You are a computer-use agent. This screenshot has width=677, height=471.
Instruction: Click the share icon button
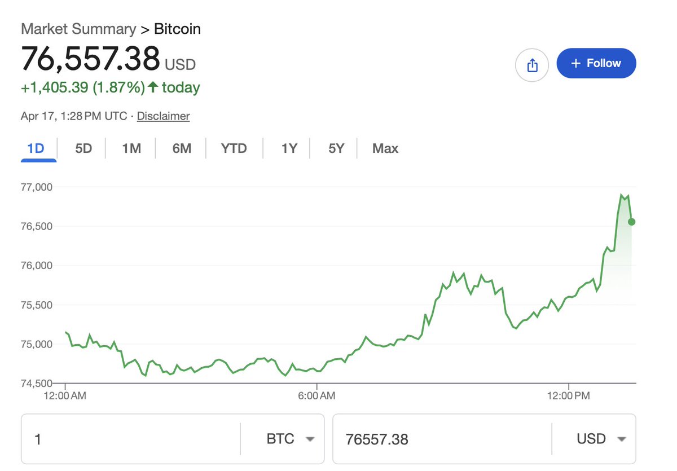pos(532,65)
